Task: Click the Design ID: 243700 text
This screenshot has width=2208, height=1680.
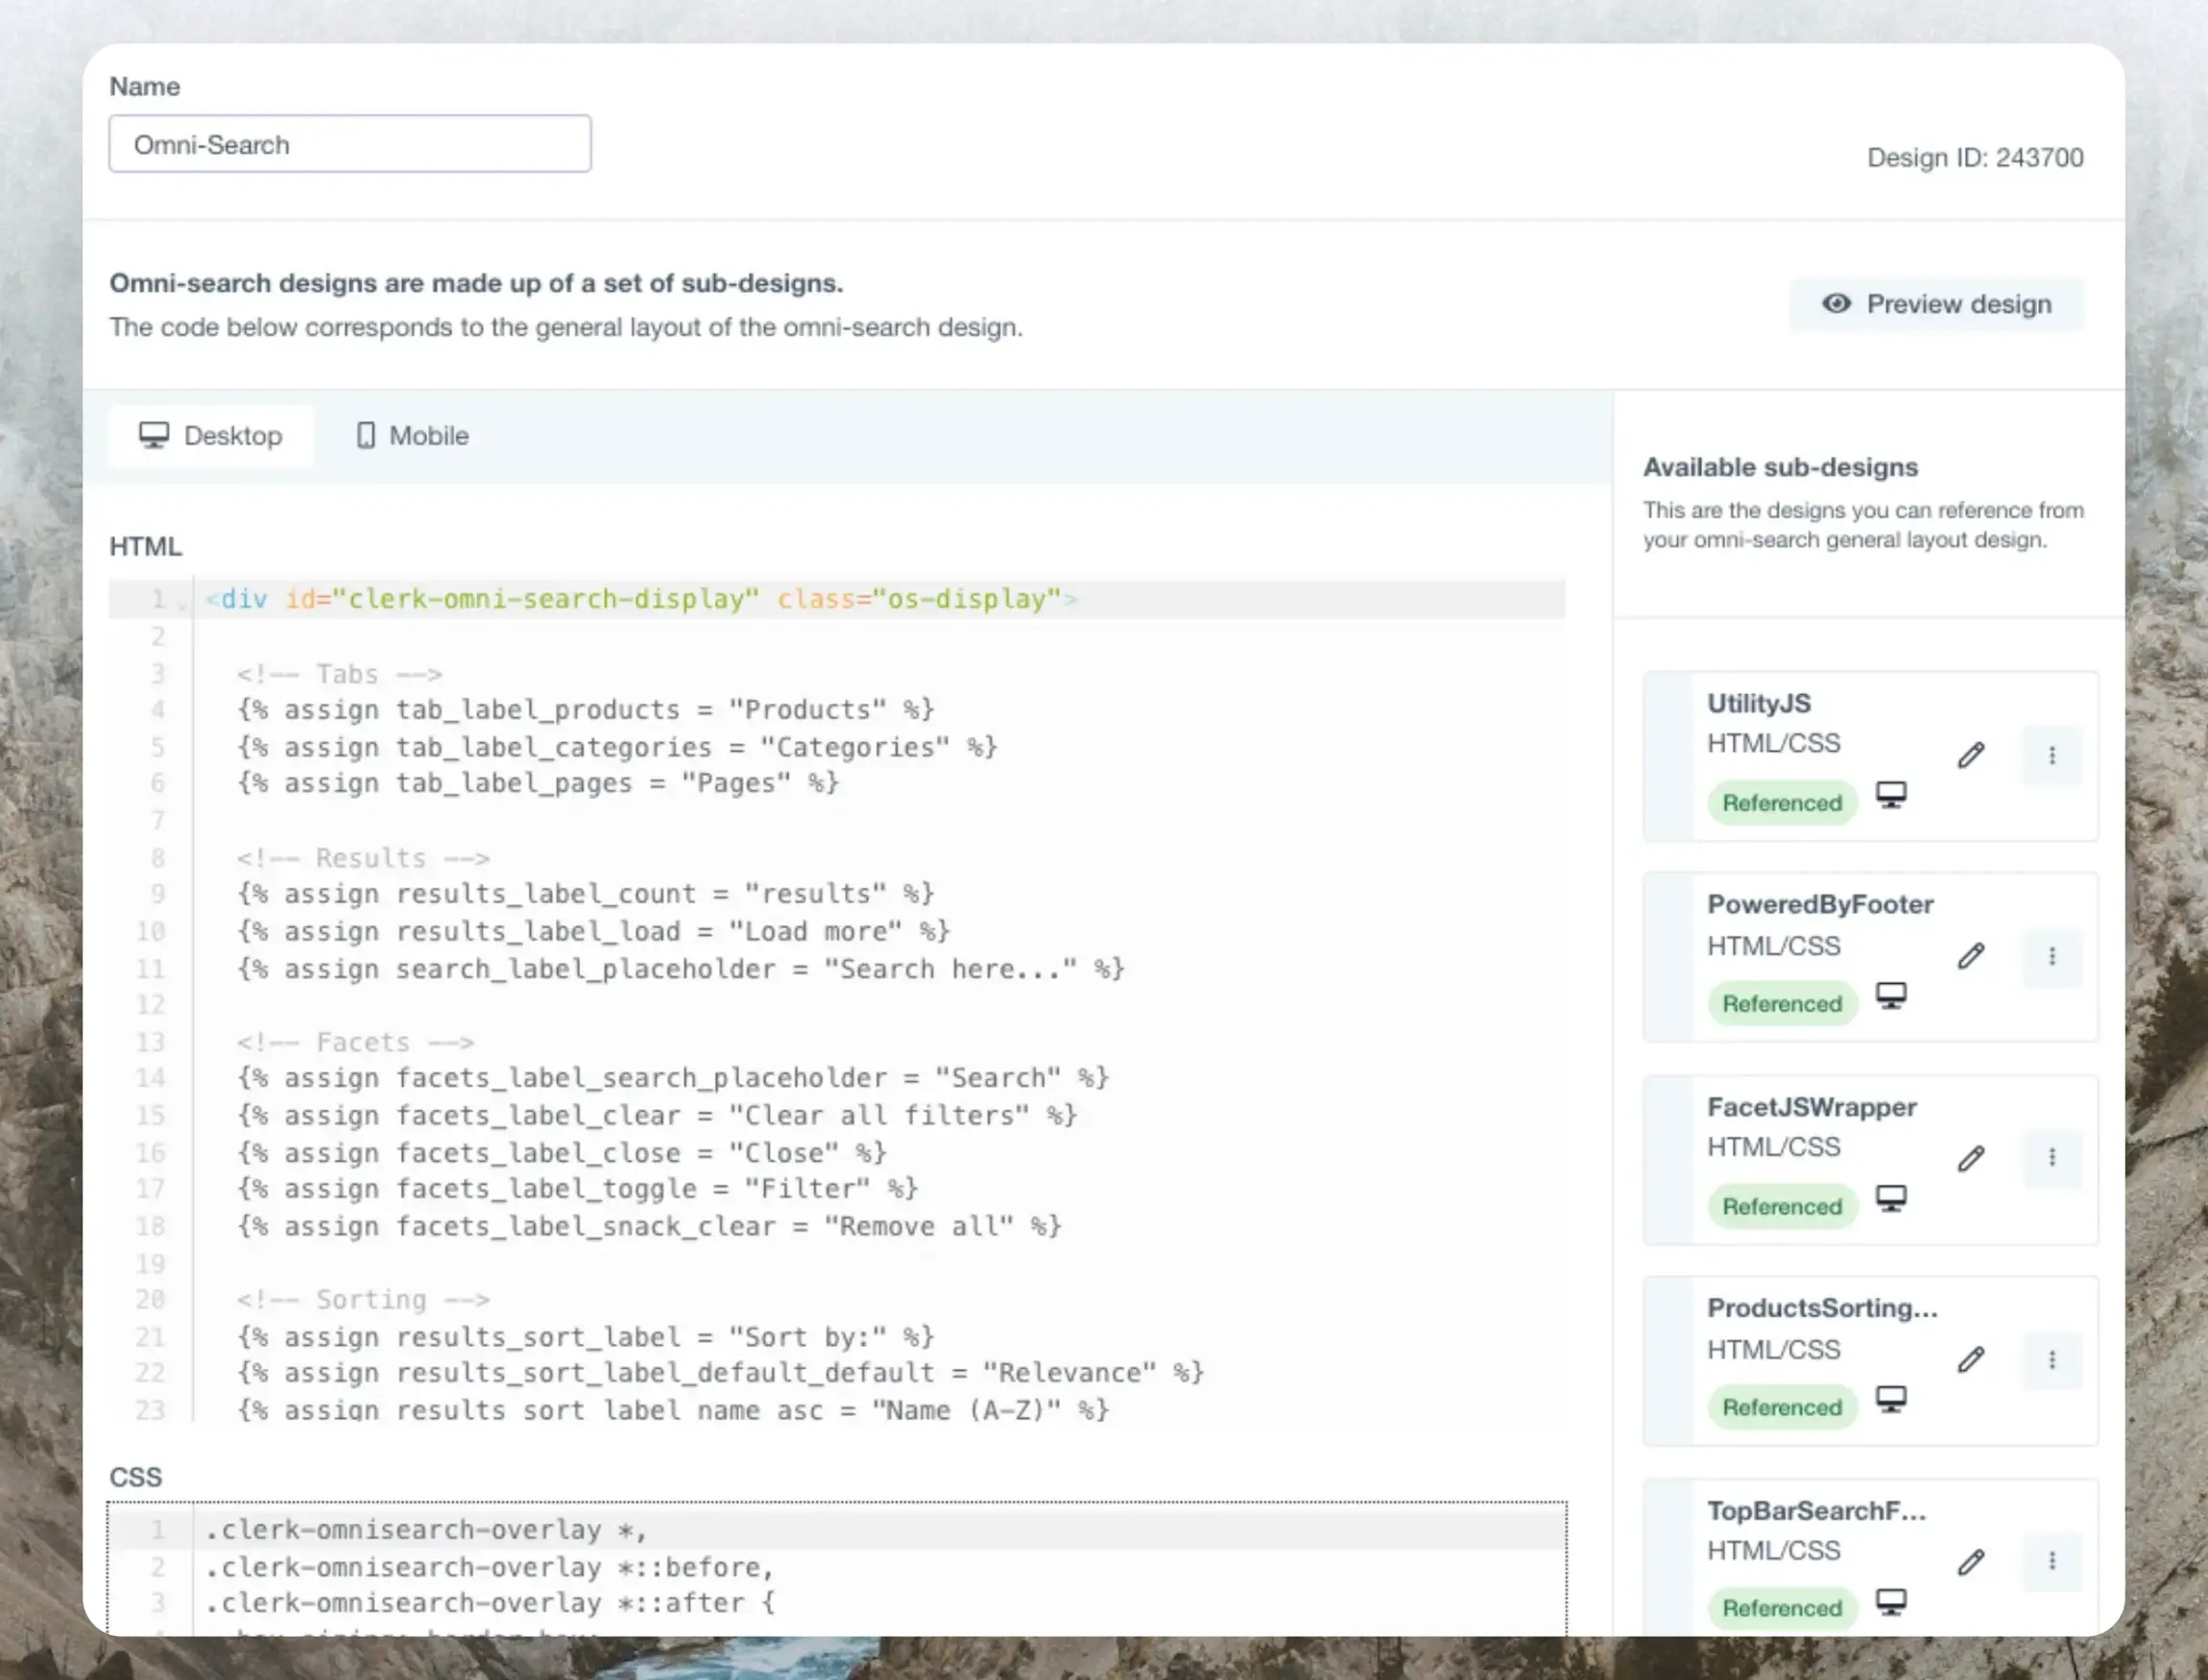Action: click(x=1975, y=158)
